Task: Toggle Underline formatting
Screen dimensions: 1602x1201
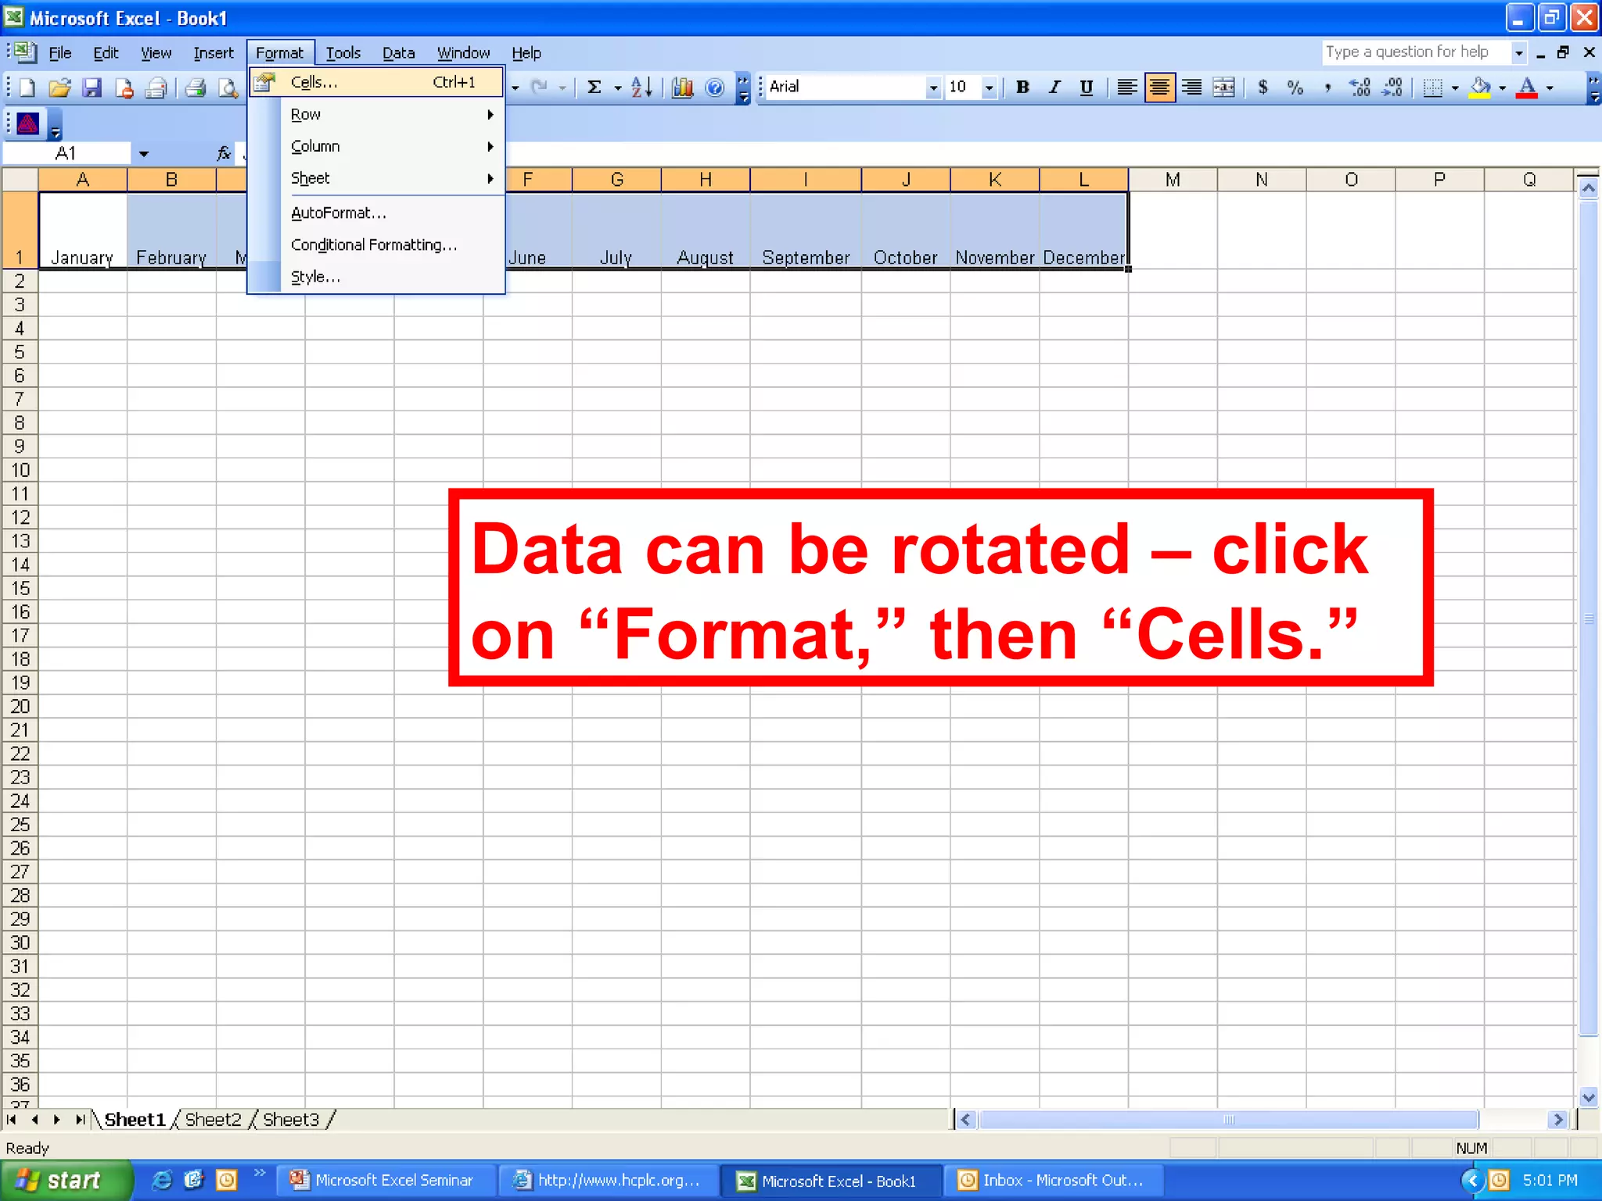Action: (1087, 88)
